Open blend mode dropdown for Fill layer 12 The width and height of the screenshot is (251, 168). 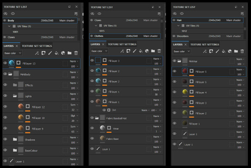click(74, 105)
